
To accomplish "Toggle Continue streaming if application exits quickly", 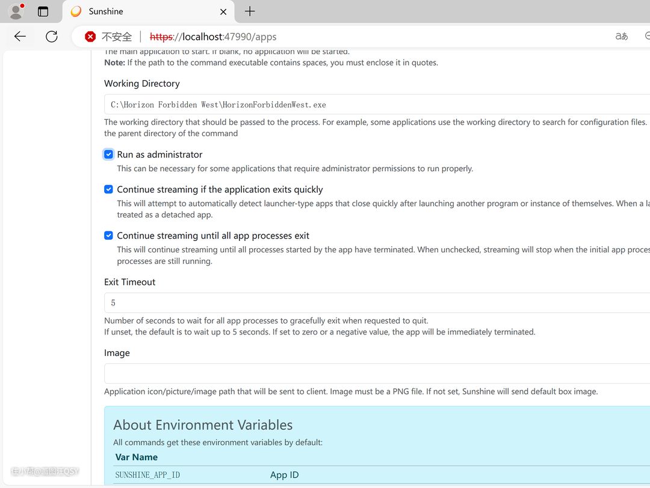I will coord(108,189).
